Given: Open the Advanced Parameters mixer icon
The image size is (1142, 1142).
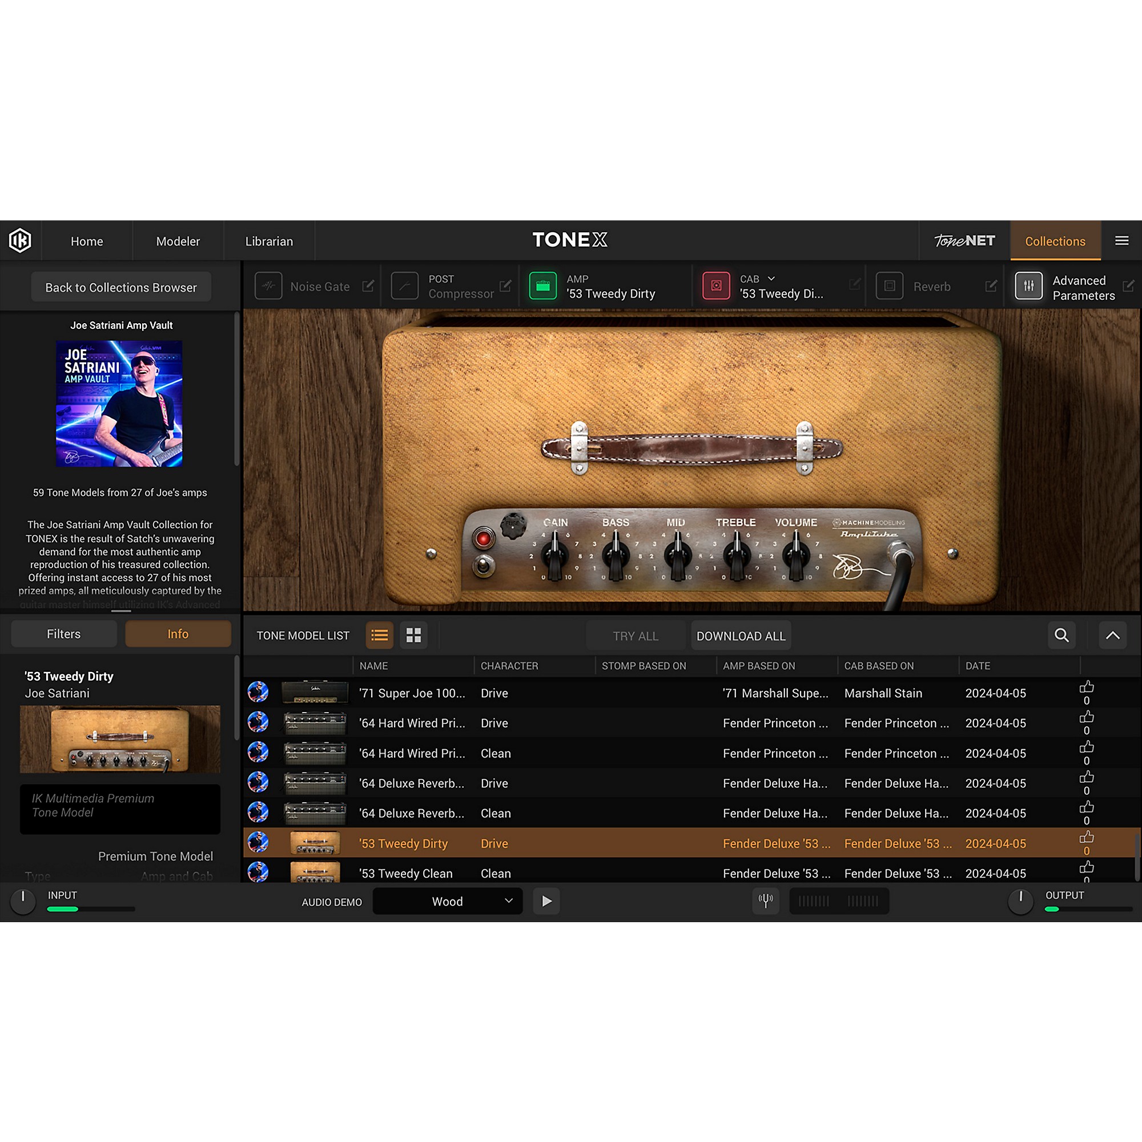Looking at the screenshot, I should 1028,286.
